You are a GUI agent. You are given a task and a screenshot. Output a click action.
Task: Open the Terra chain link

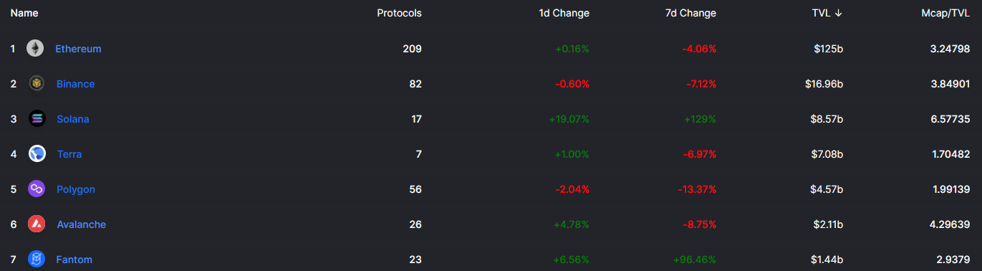click(69, 154)
